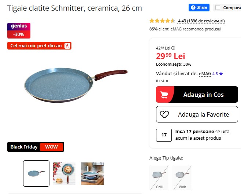Click the genius -30% badge
241x194 pixels.
tap(19, 30)
